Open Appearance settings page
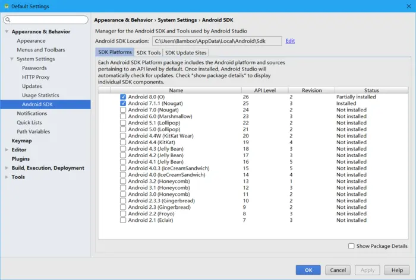The width and height of the screenshot is (416, 280). click(x=31, y=41)
